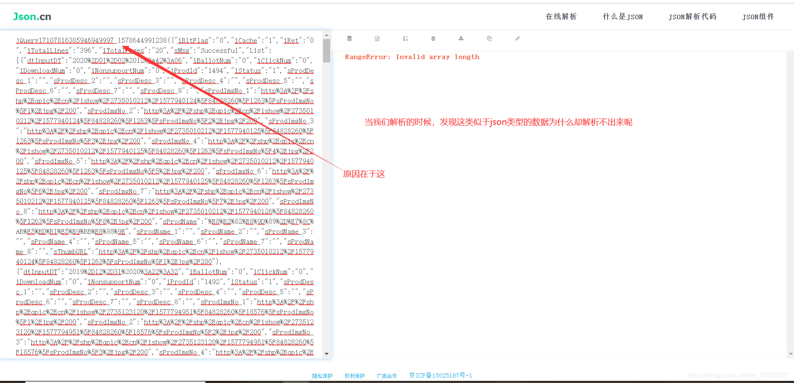794x383 pixels.
Task: Click the Json.cn site logo
Action: coord(32,17)
